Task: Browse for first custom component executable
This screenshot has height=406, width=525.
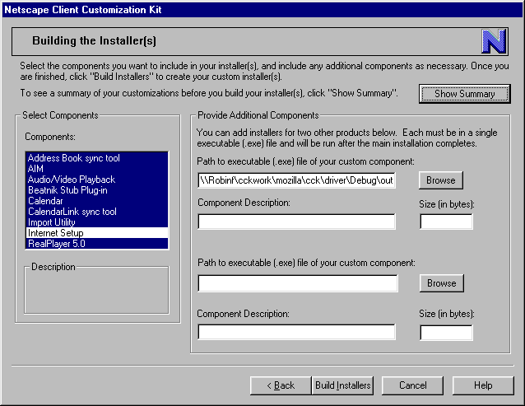Action: click(x=441, y=180)
